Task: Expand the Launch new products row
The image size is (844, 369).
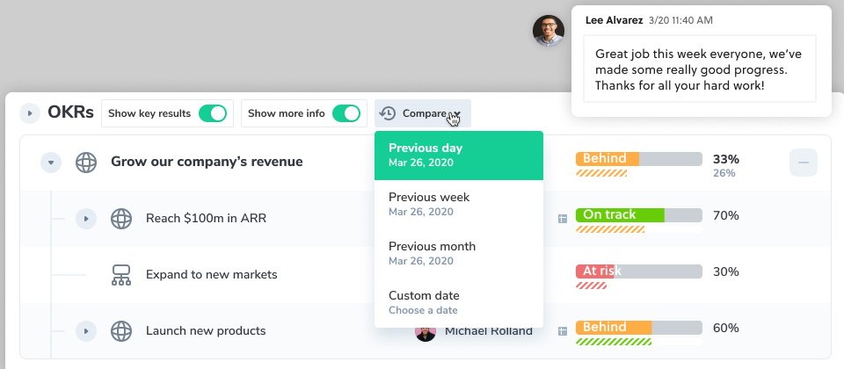Action: tap(85, 331)
